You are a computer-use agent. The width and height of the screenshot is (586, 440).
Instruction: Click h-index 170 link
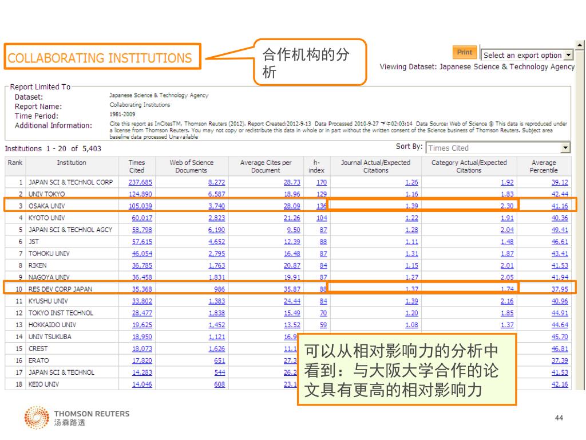tap(322, 182)
